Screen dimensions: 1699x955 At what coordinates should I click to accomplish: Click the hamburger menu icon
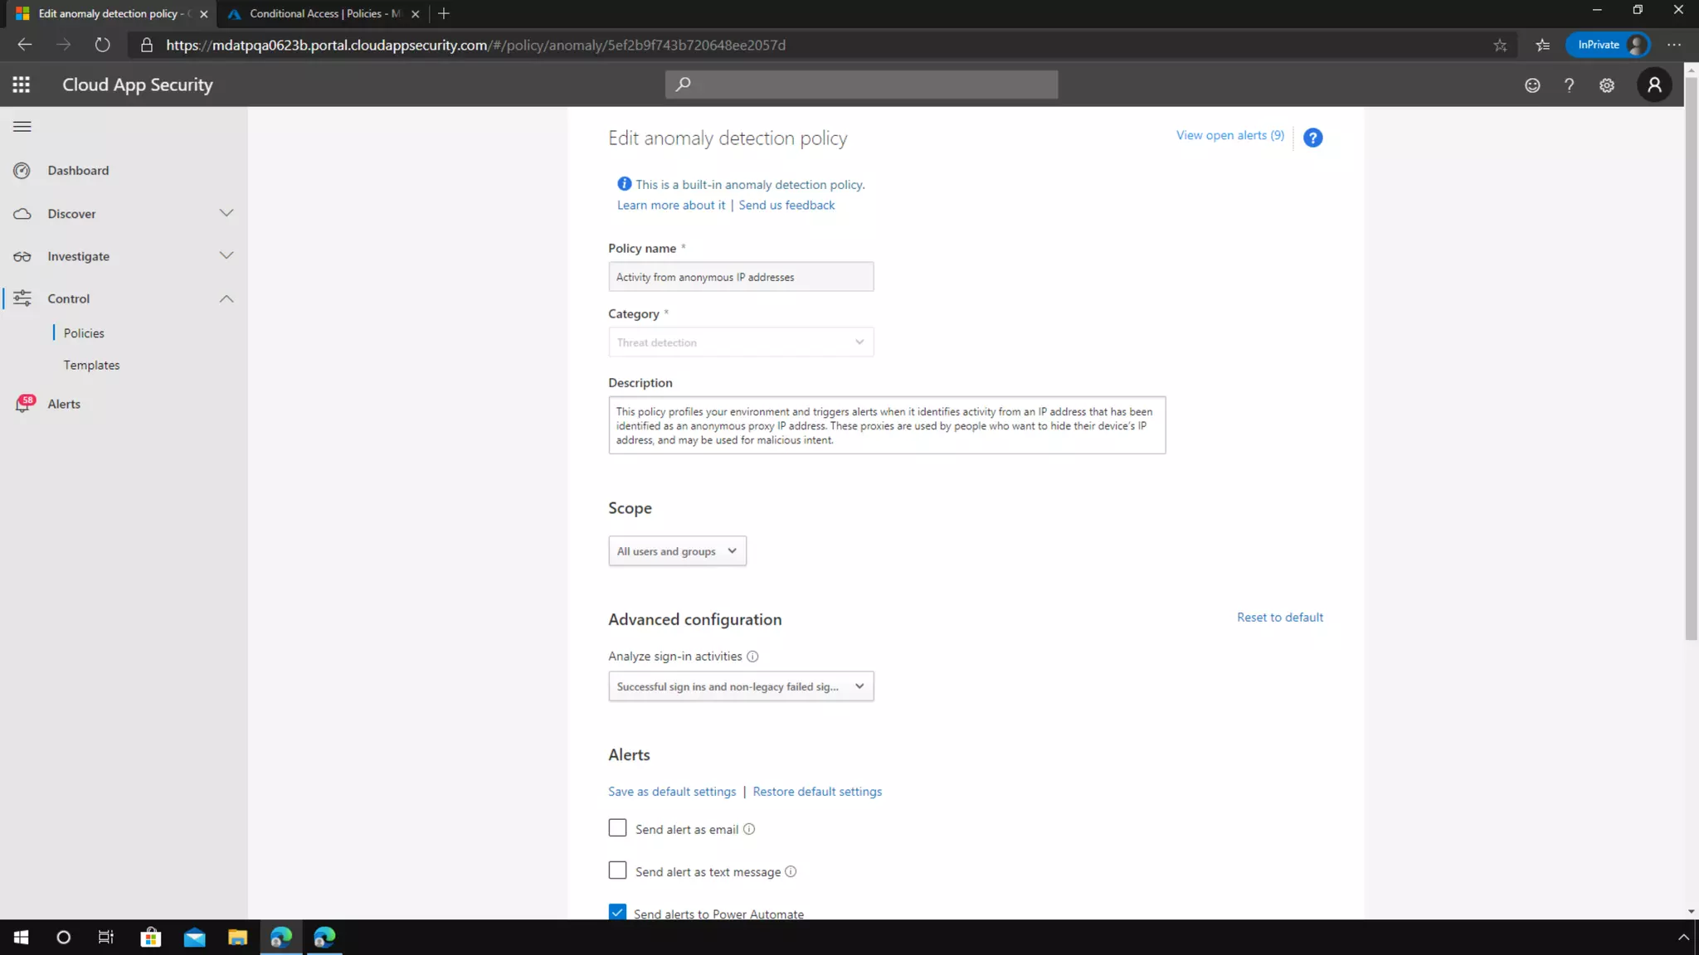pos(22,127)
